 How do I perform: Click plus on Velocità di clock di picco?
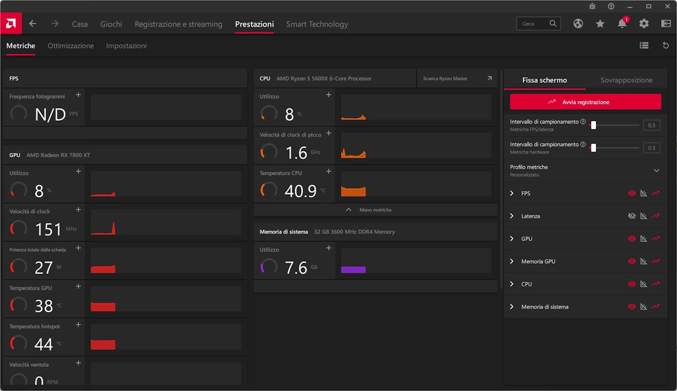[x=328, y=133]
